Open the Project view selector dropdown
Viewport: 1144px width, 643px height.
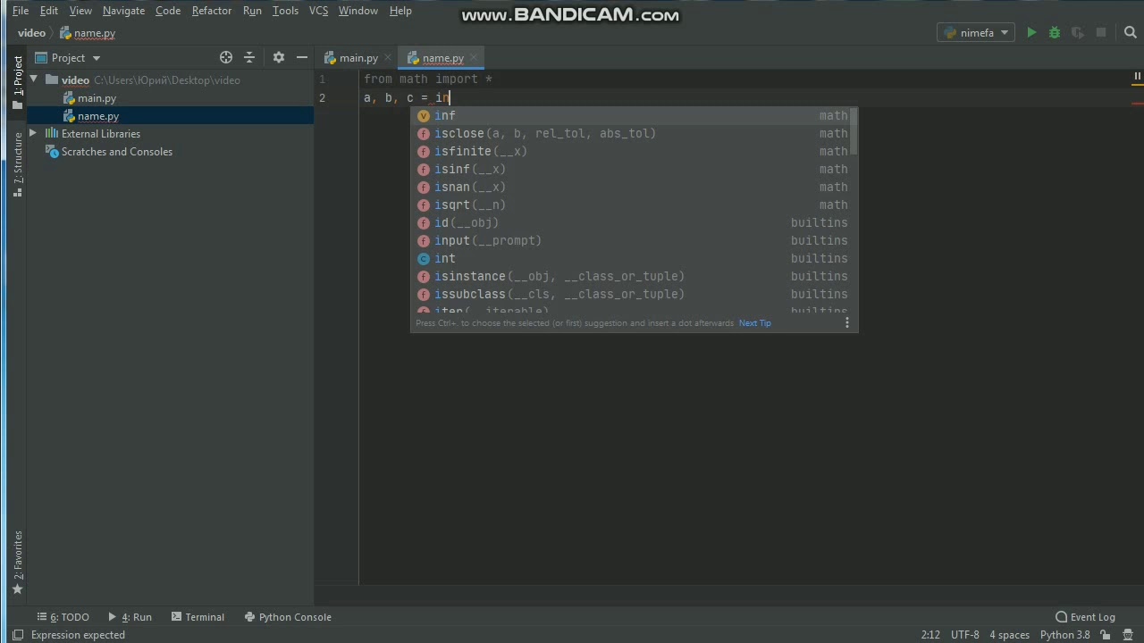click(x=68, y=58)
